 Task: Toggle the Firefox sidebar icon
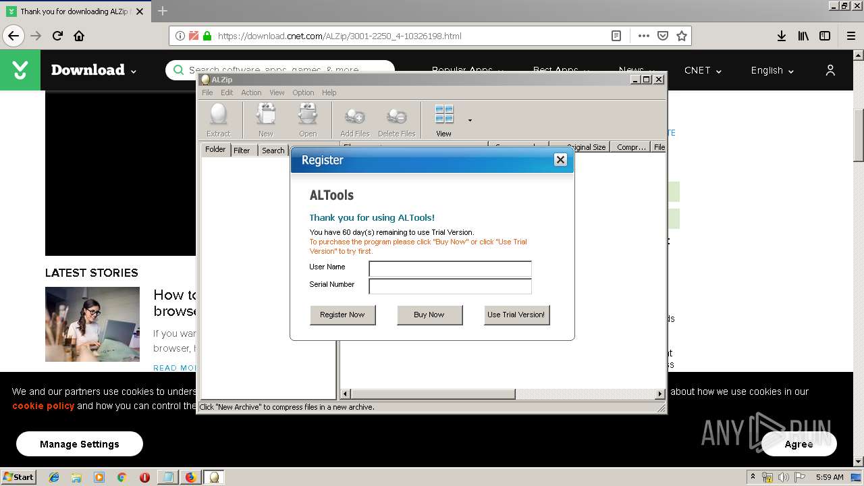825,36
